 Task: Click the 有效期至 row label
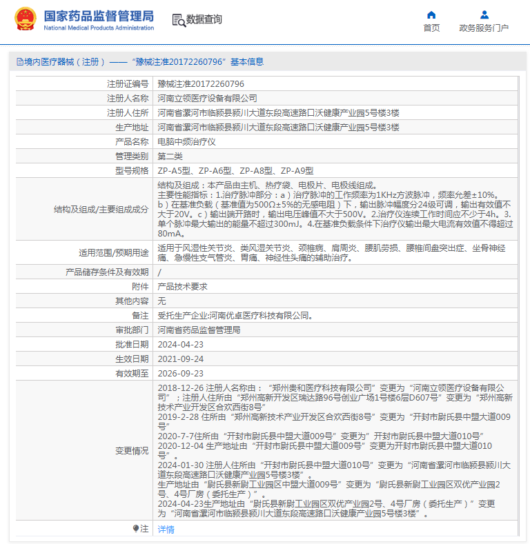point(132,373)
